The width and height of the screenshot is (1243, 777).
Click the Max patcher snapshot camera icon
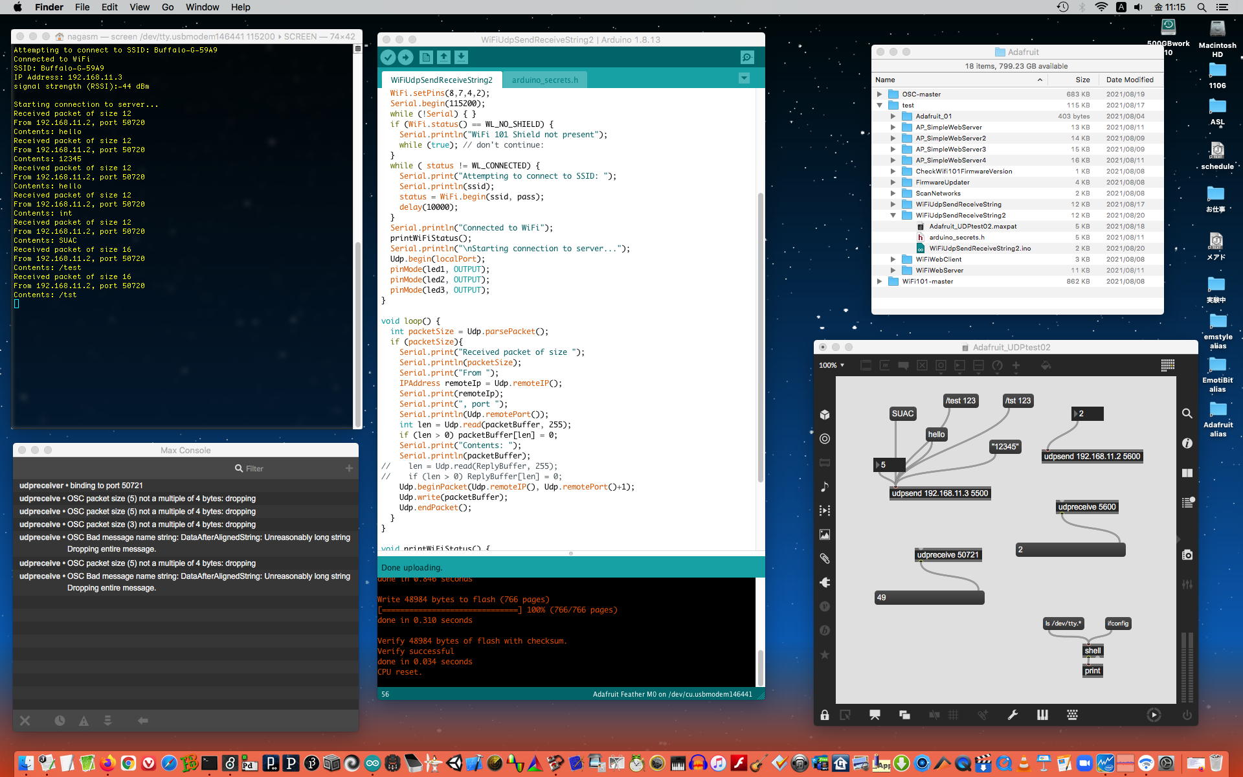[1187, 555]
